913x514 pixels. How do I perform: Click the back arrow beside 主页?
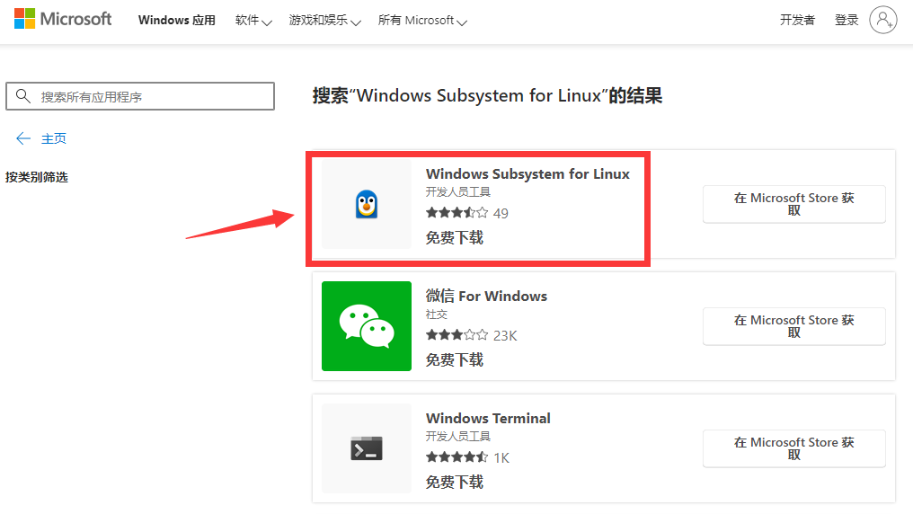[x=22, y=138]
